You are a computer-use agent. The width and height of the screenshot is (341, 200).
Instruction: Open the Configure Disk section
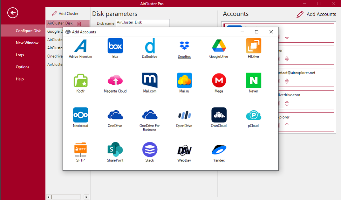coord(23,31)
